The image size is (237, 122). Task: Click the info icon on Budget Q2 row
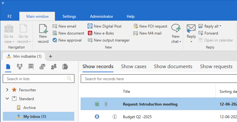click(x=115, y=117)
